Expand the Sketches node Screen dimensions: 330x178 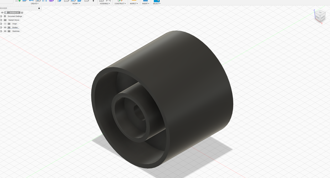pyautogui.click(x=1, y=31)
